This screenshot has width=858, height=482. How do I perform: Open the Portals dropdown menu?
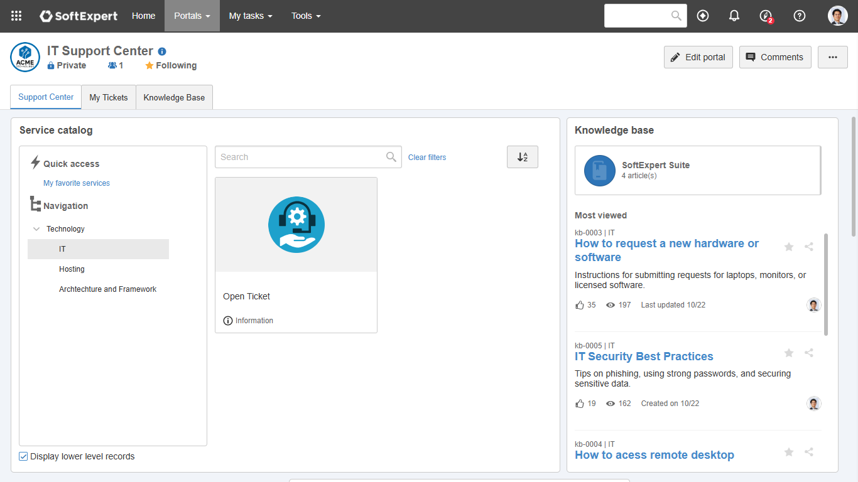click(192, 16)
